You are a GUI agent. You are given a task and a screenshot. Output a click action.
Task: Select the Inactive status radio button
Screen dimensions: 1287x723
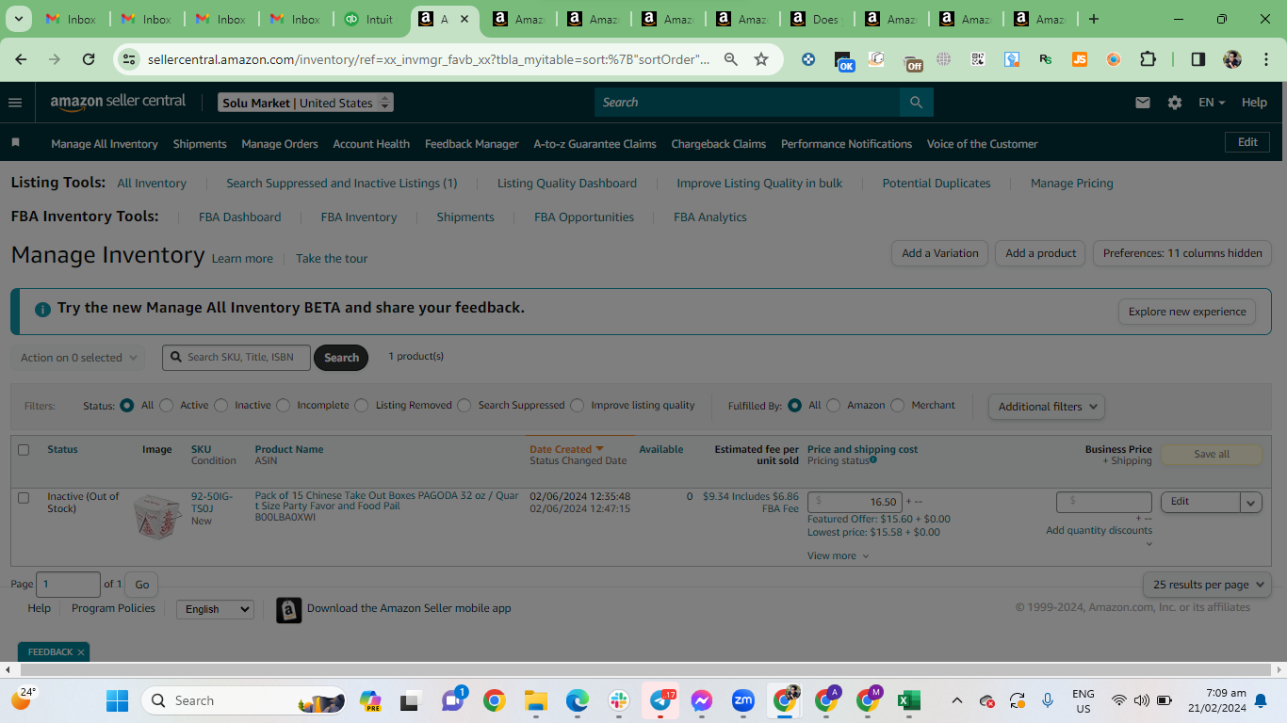point(221,406)
